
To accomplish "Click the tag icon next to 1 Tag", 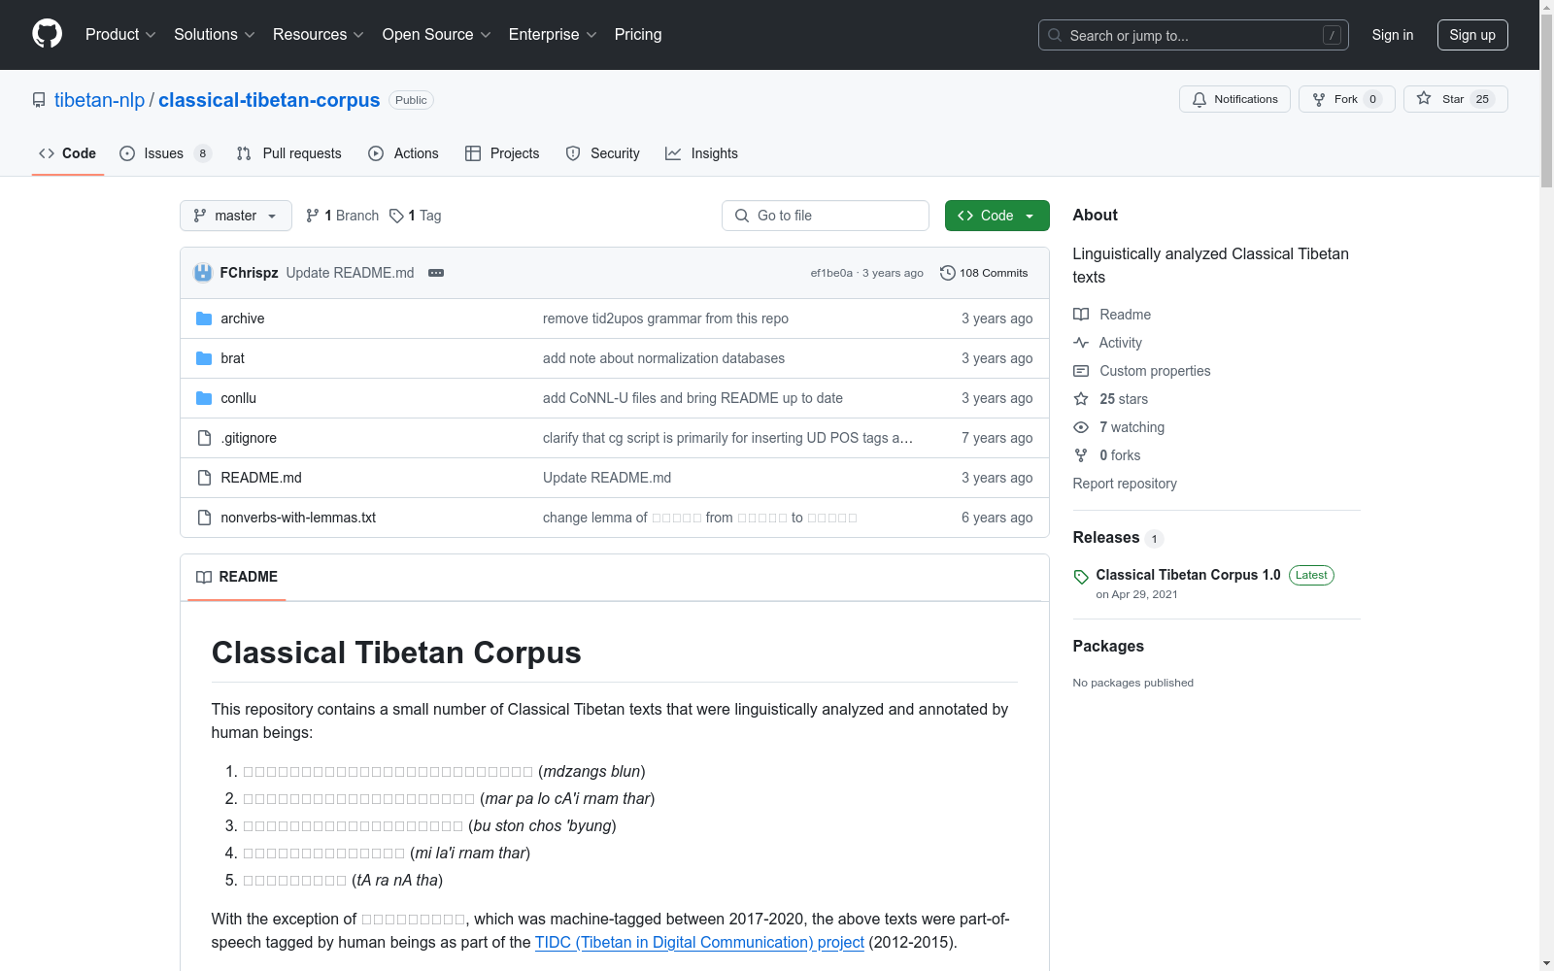I will click(x=396, y=216).
